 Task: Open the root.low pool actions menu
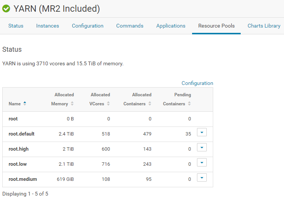pos(202,163)
